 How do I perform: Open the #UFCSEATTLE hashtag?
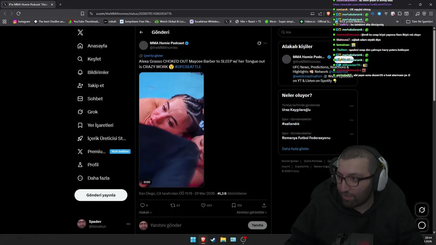point(188,67)
